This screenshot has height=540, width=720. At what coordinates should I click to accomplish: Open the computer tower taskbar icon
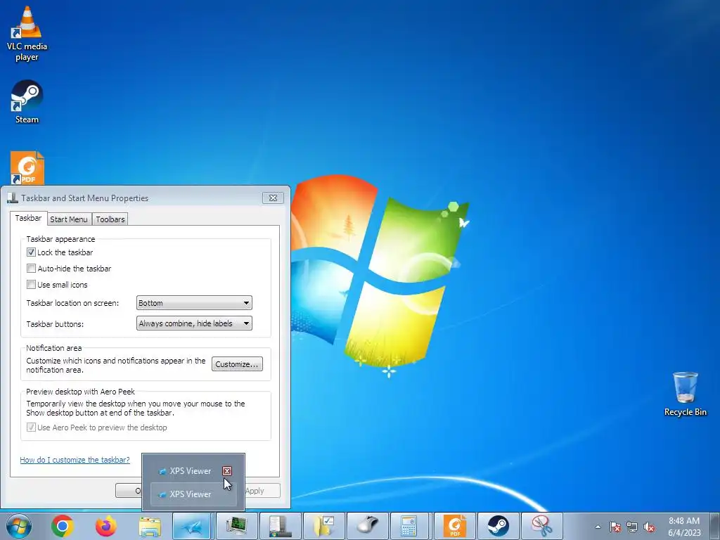click(279, 526)
